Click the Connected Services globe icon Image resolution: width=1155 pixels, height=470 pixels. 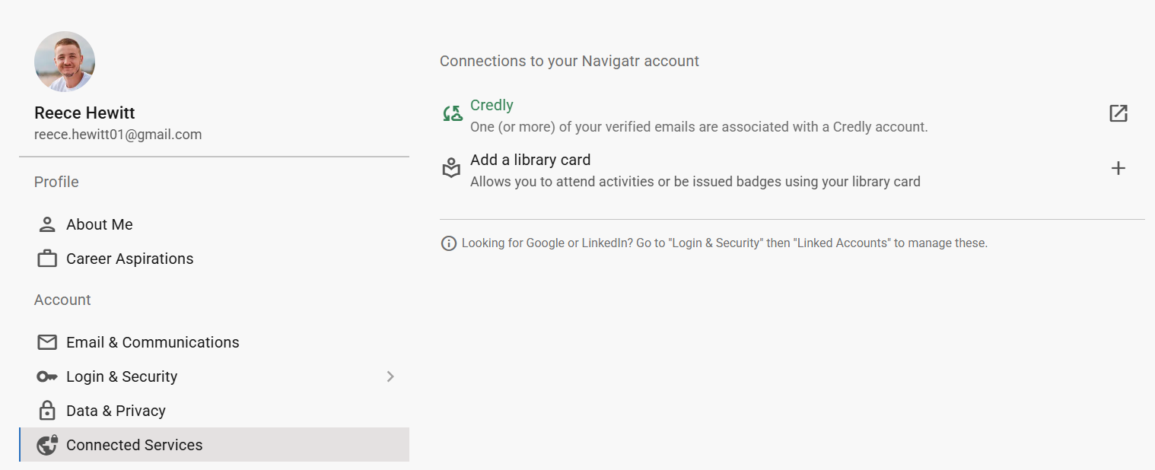tap(47, 445)
